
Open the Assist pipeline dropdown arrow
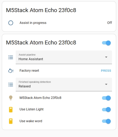(x=106, y=57)
